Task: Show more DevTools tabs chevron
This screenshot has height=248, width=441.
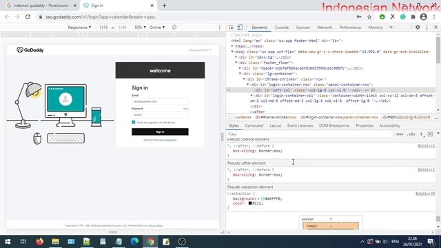Action: coord(391,28)
